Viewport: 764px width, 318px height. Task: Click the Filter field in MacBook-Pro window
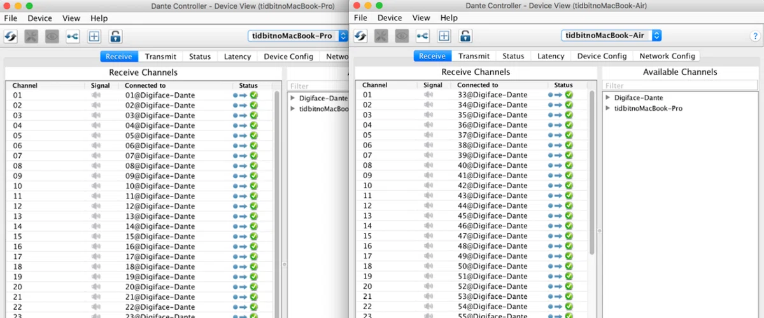tap(318, 86)
